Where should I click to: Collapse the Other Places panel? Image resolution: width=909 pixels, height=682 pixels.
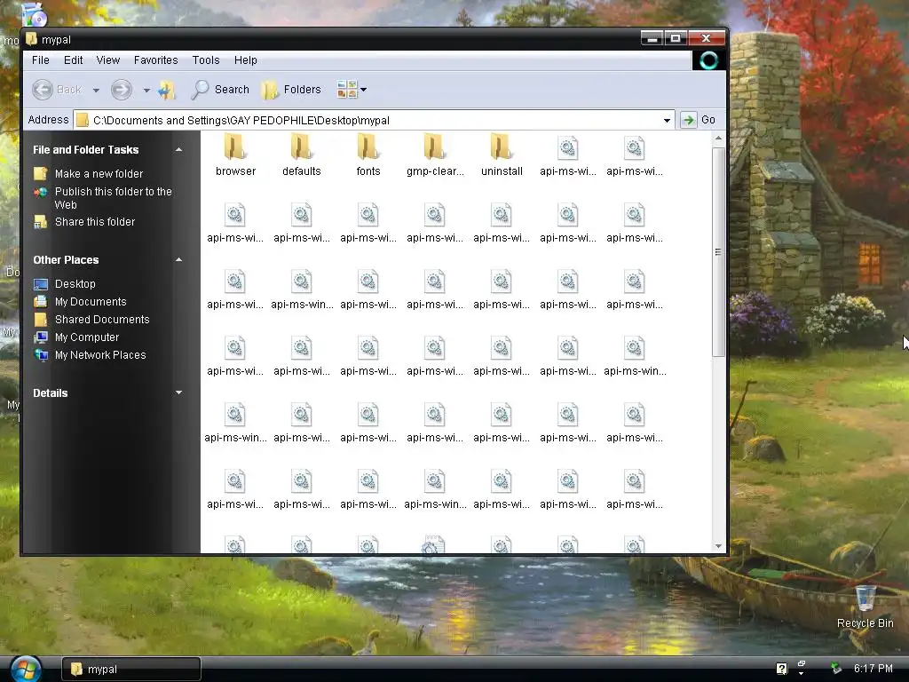pyautogui.click(x=178, y=260)
